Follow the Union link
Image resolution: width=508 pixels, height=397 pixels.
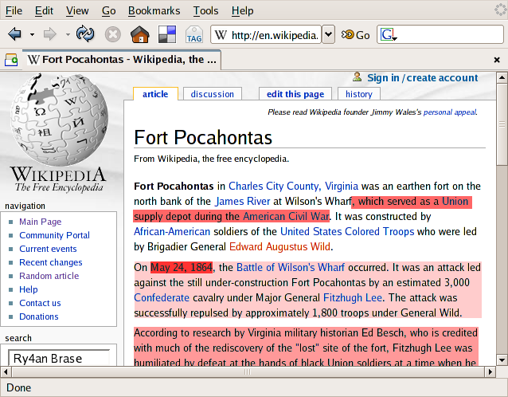coord(455,202)
